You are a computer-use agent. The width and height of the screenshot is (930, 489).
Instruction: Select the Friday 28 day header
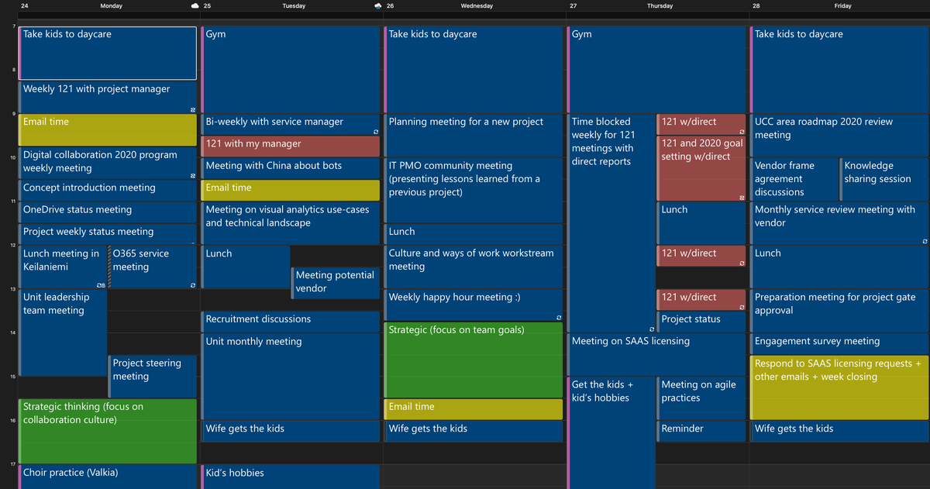click(841, 5)
